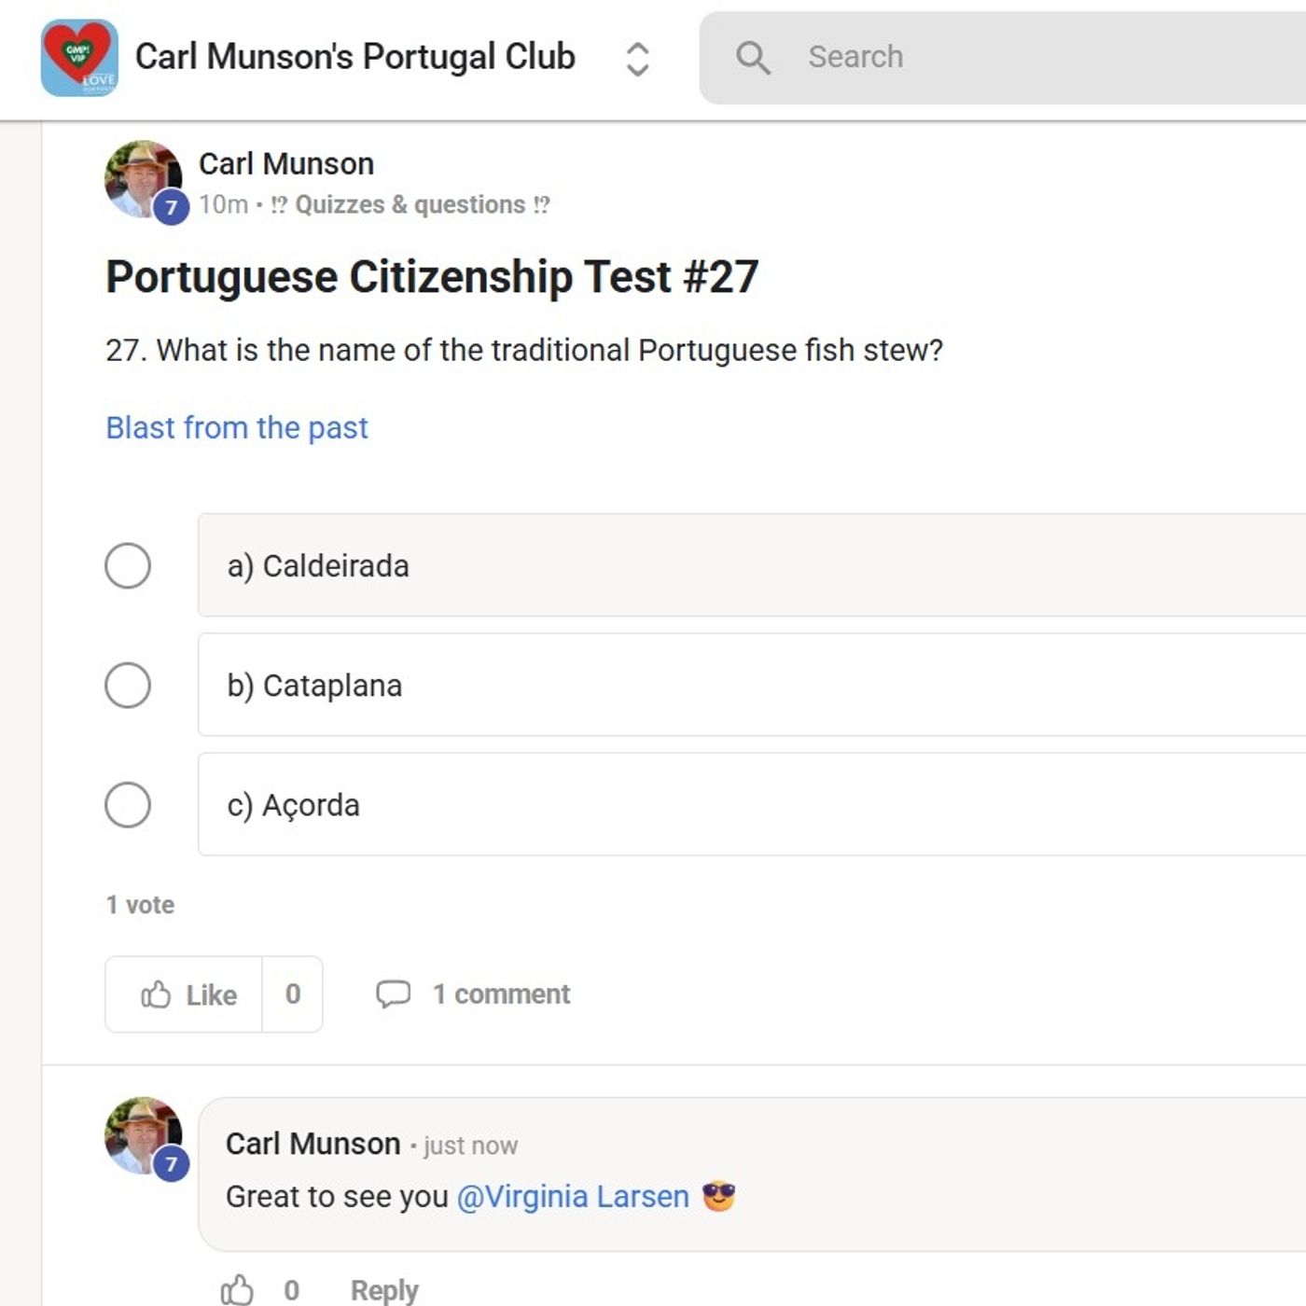Click the search magnifying glass icon
This screenshot has width=1306, height=1306.
(753, 58)
